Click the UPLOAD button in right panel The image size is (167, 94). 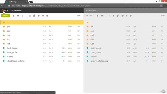click(x=89, y=16)
